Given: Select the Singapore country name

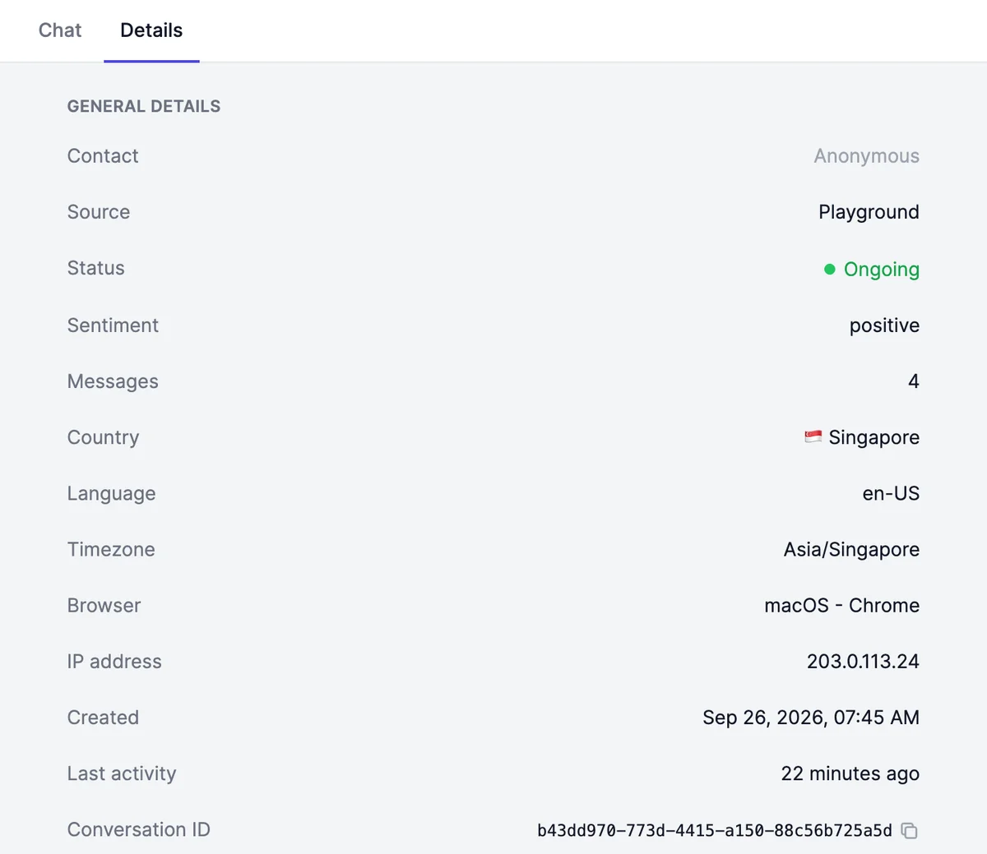Looking at the screenshot, I should click(x=873, y=437).
